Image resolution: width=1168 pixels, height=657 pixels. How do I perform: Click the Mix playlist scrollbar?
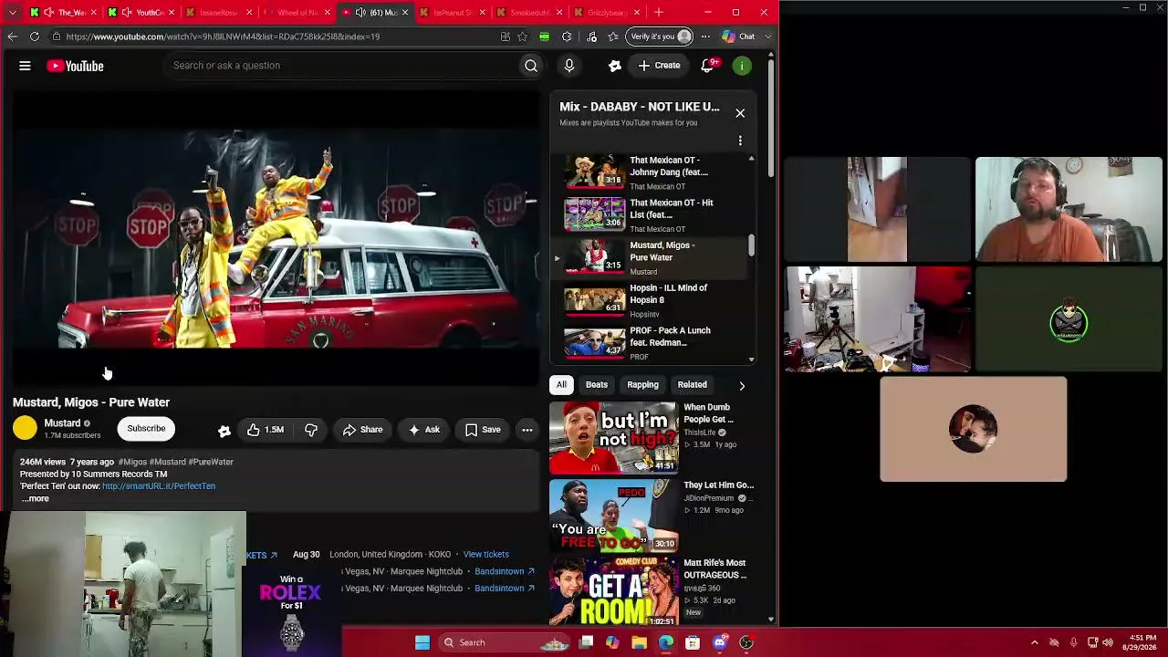click(752, 245)
